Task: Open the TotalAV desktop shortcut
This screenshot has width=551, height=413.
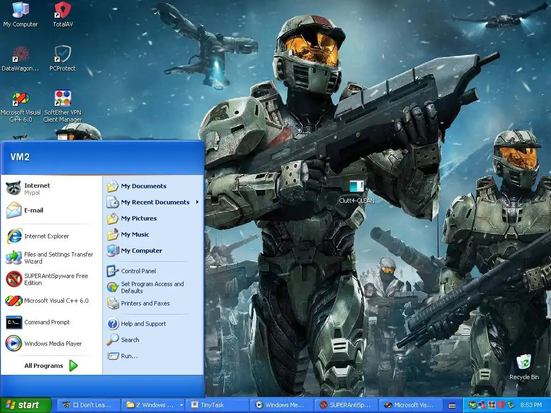Action: coord(62,14)
